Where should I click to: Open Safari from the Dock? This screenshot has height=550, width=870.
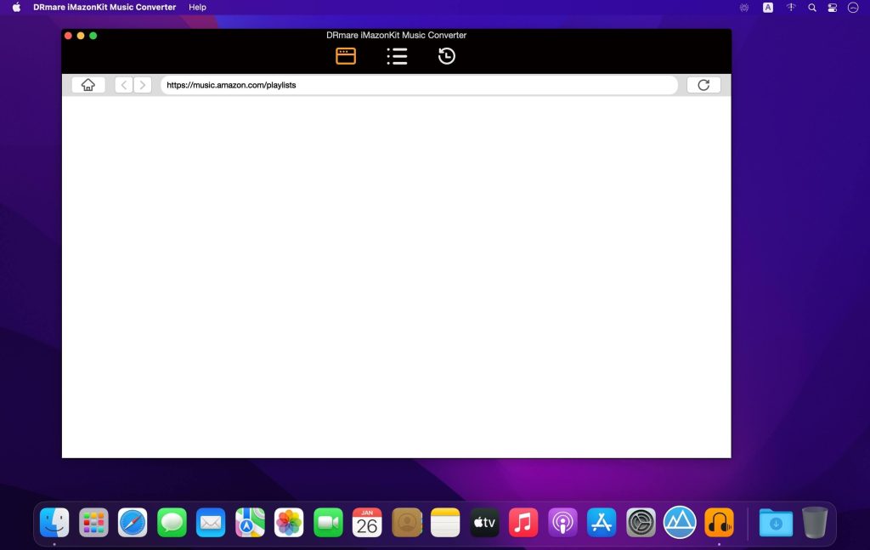pos(132,522)
